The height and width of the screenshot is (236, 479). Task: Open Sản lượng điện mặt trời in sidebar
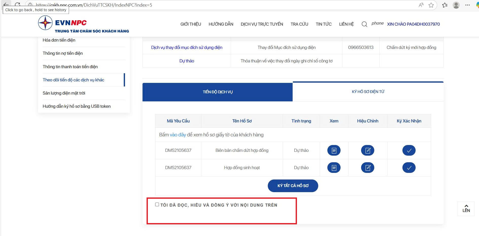point(64,93)
